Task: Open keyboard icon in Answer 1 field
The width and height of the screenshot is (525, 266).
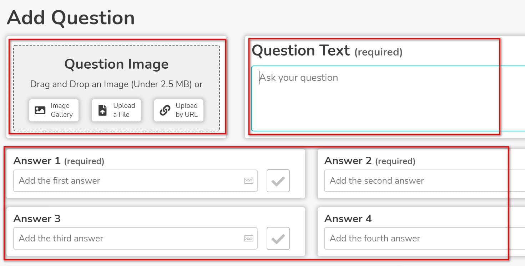Action: point(249,181)
